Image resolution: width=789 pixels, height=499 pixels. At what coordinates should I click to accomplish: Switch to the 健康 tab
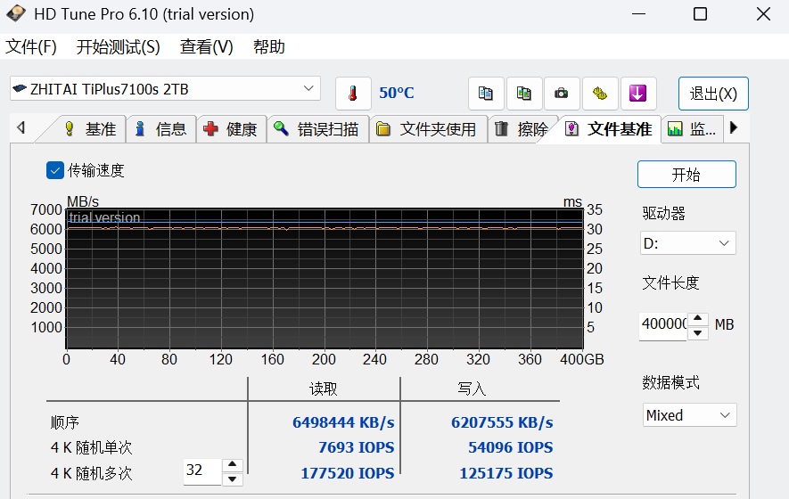click(x=232, y=129)
